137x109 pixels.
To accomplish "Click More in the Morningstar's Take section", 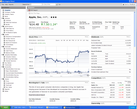I will pyautogui.click(x=87, y=82).
